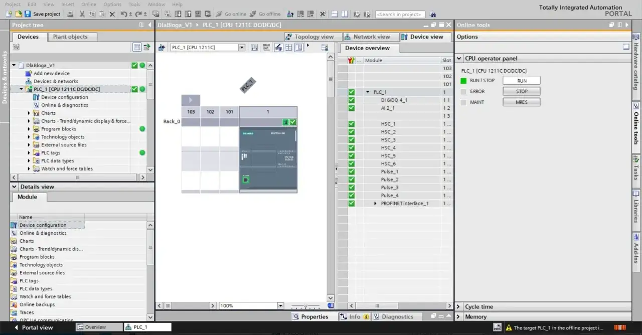The height and width of the screenshot is (335, 642).
Task: Open the Options menu
Action: pos(112,4)
